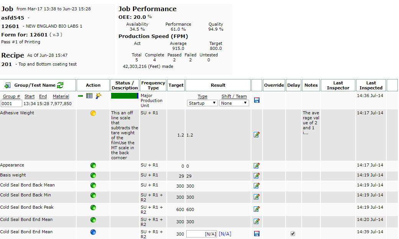Edit the Basis weight result

(x=256, y=176)
